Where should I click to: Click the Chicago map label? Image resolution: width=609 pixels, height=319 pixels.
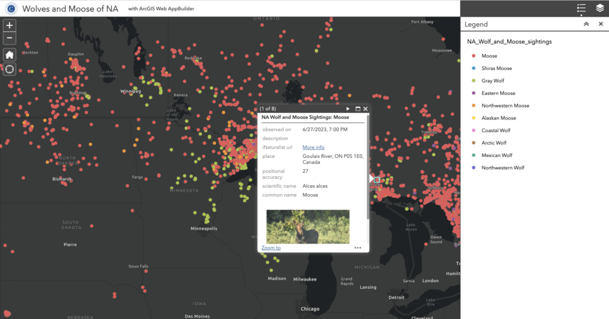coord(310,309)
